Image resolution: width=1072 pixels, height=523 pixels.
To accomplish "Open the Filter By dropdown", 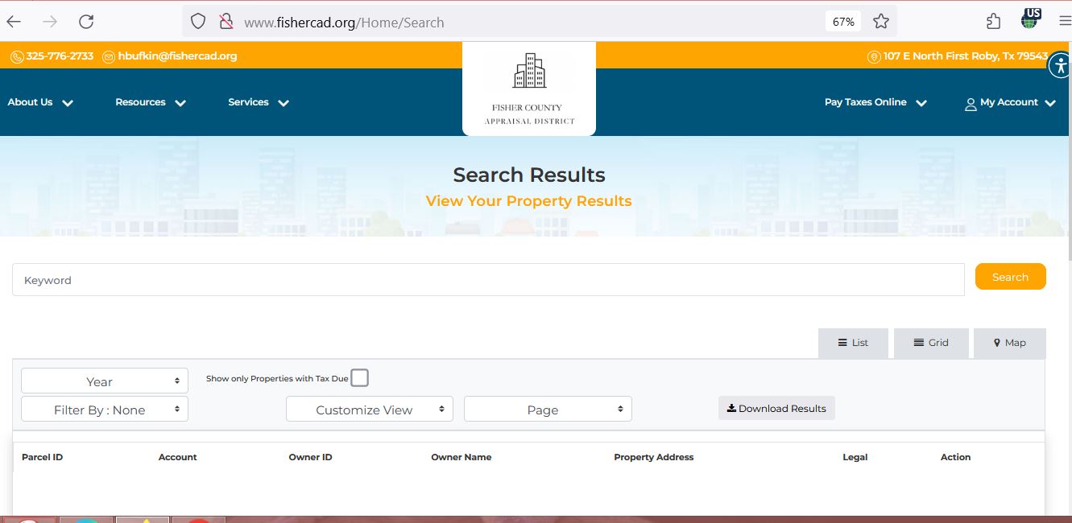I will 105,410.
